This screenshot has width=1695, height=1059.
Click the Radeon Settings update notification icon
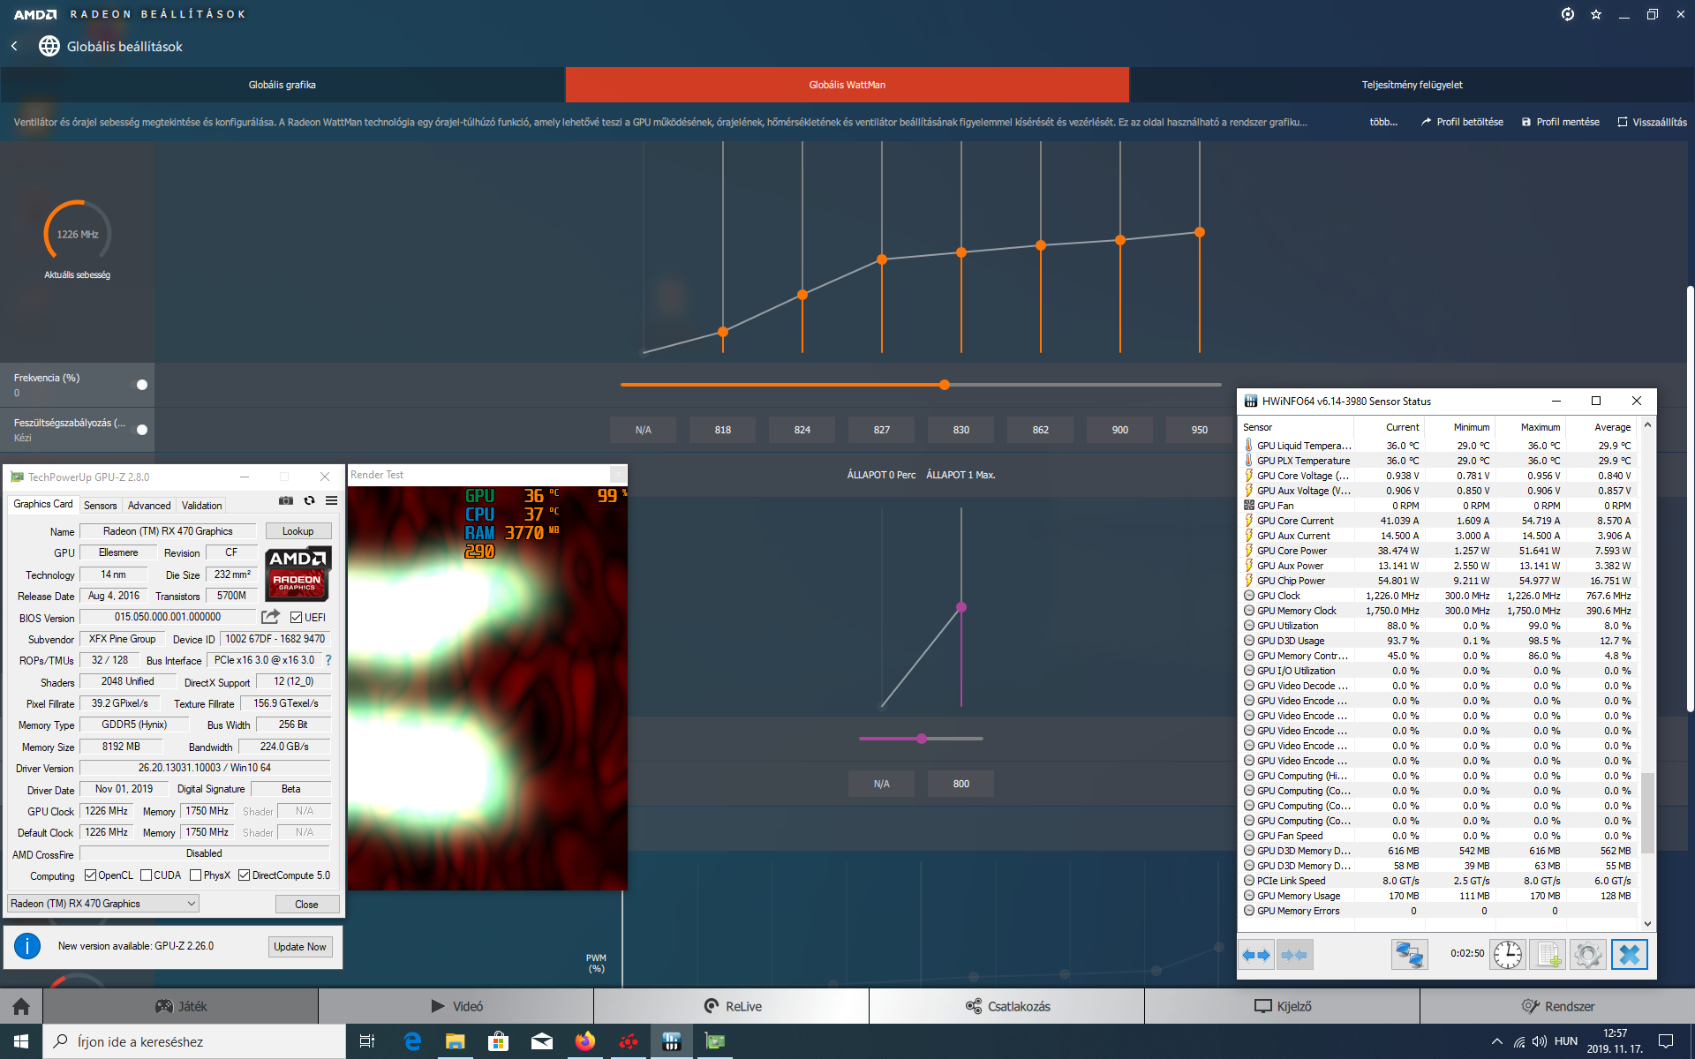click(x=1568, y=14)
